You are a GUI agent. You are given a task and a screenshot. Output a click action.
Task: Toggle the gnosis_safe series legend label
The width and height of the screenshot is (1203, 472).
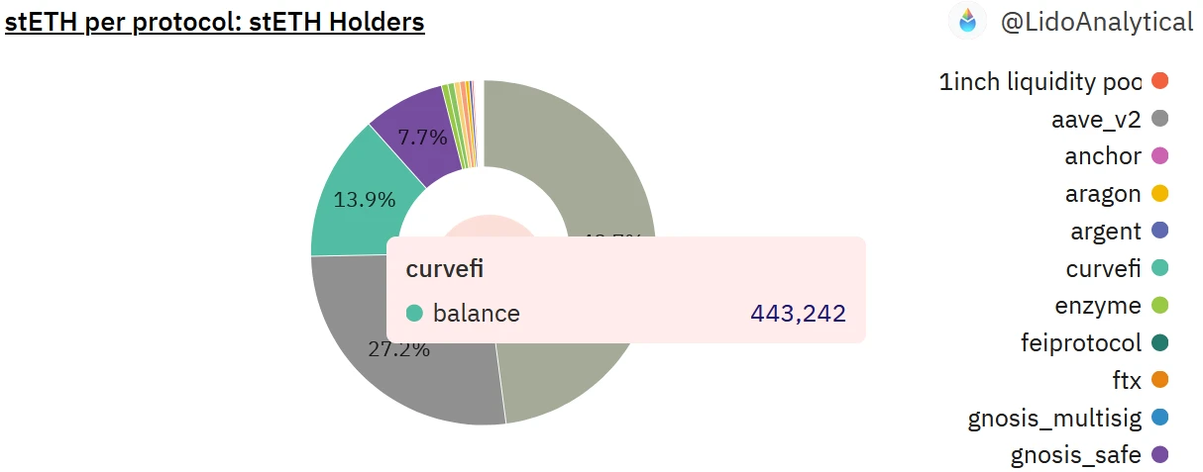1075,456
